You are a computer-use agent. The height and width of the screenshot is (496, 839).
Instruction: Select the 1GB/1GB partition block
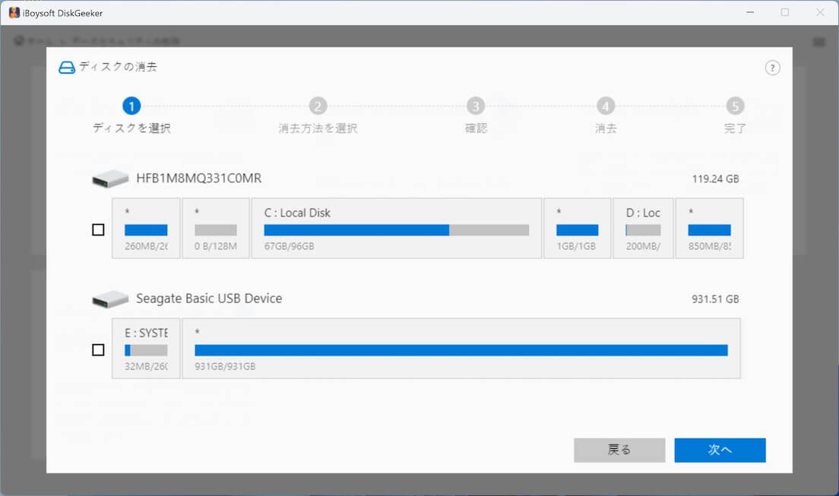pyautogui.click(x=578, y=229)
